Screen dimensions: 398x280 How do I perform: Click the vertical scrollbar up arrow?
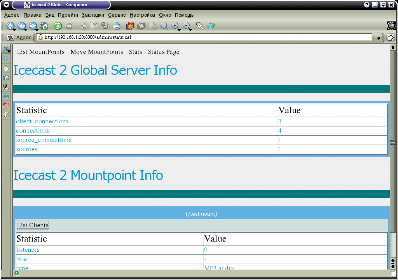pyautogui.click(x=393, y=47)
